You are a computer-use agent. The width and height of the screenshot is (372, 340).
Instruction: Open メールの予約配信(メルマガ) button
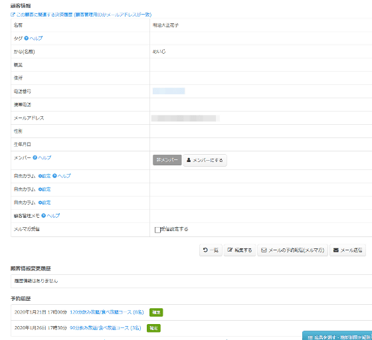point(292,250)
